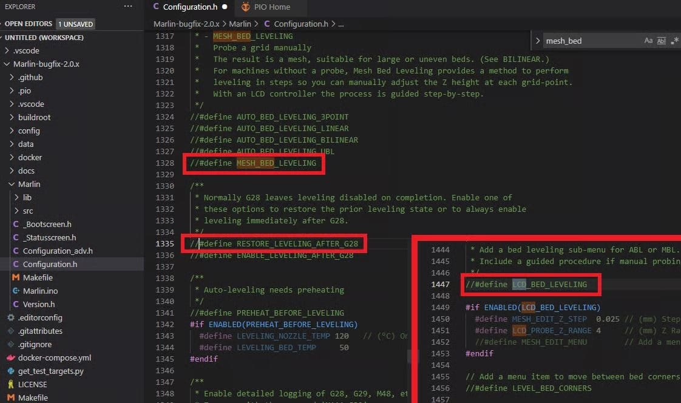
Task: Click the code '//#define PREHEAT_BEFORE_LEVELING'
Action: click(267, 313)
